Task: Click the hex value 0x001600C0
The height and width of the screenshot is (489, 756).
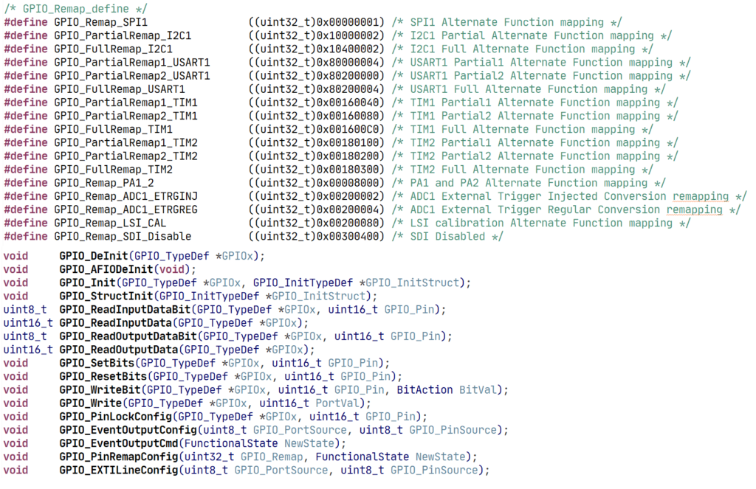Action: [348, 130]
